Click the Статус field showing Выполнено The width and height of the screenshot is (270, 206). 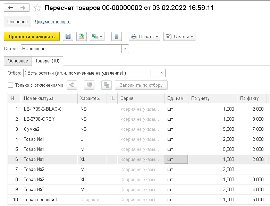(x=71, y=49)
